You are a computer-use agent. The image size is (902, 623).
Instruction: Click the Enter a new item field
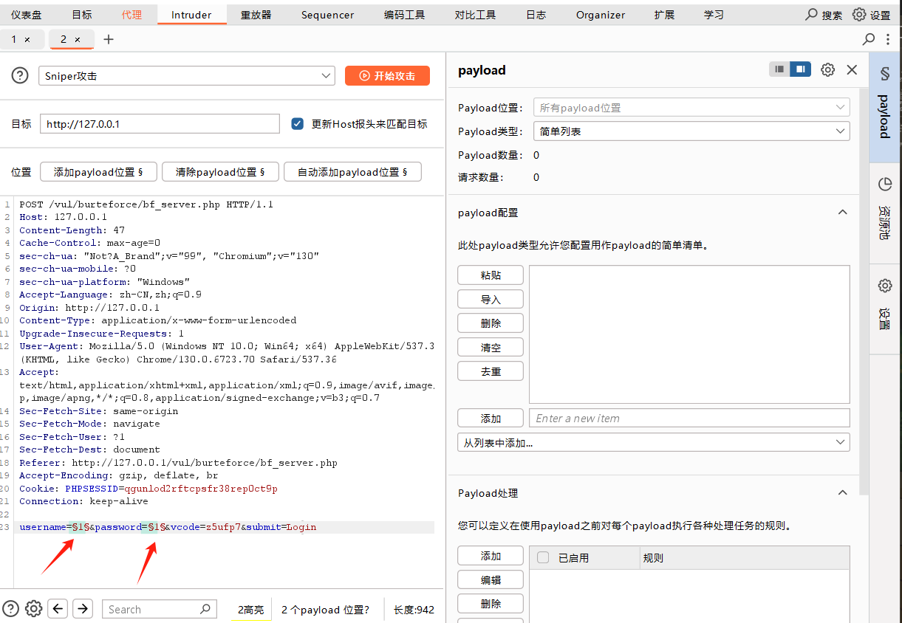pos(689,418)
